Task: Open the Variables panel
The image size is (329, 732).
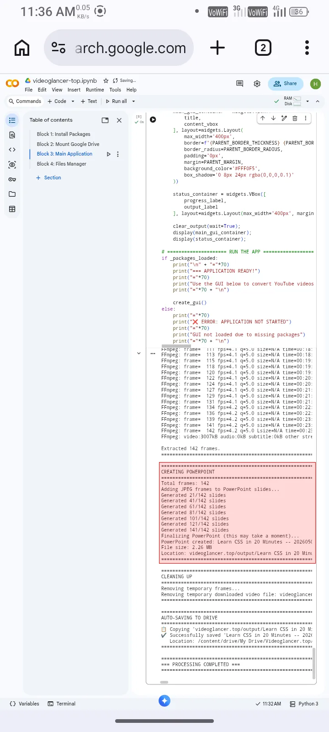Action: click(25, 704)
